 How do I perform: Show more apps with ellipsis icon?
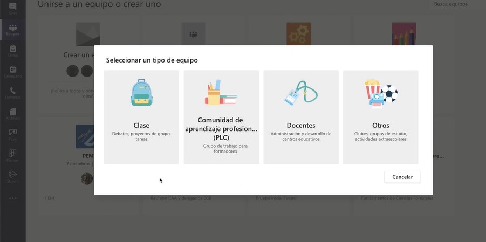(x=13, y=198)
